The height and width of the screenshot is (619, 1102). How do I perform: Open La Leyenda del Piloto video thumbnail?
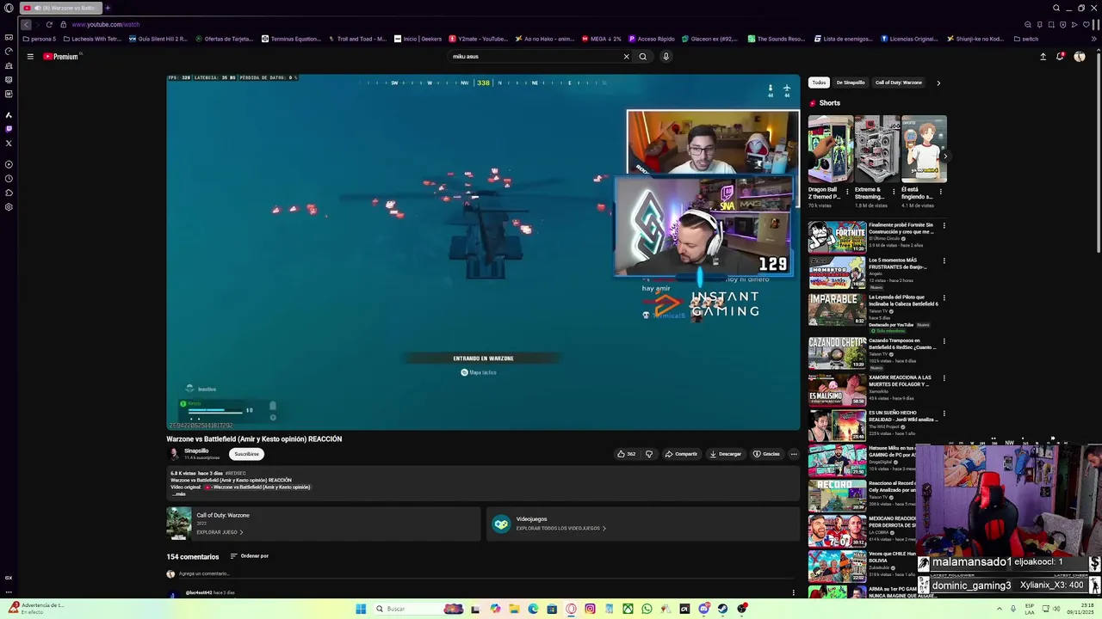point(837,309)
